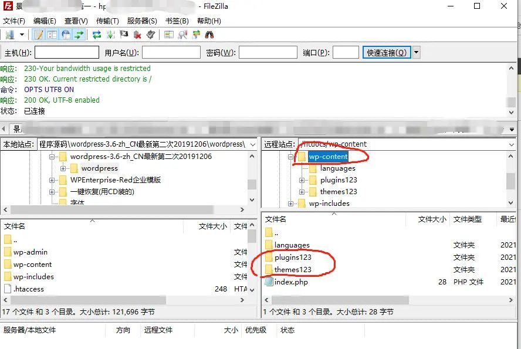
Task: Open the 编辑(E) menu
Action: [45, 21]
